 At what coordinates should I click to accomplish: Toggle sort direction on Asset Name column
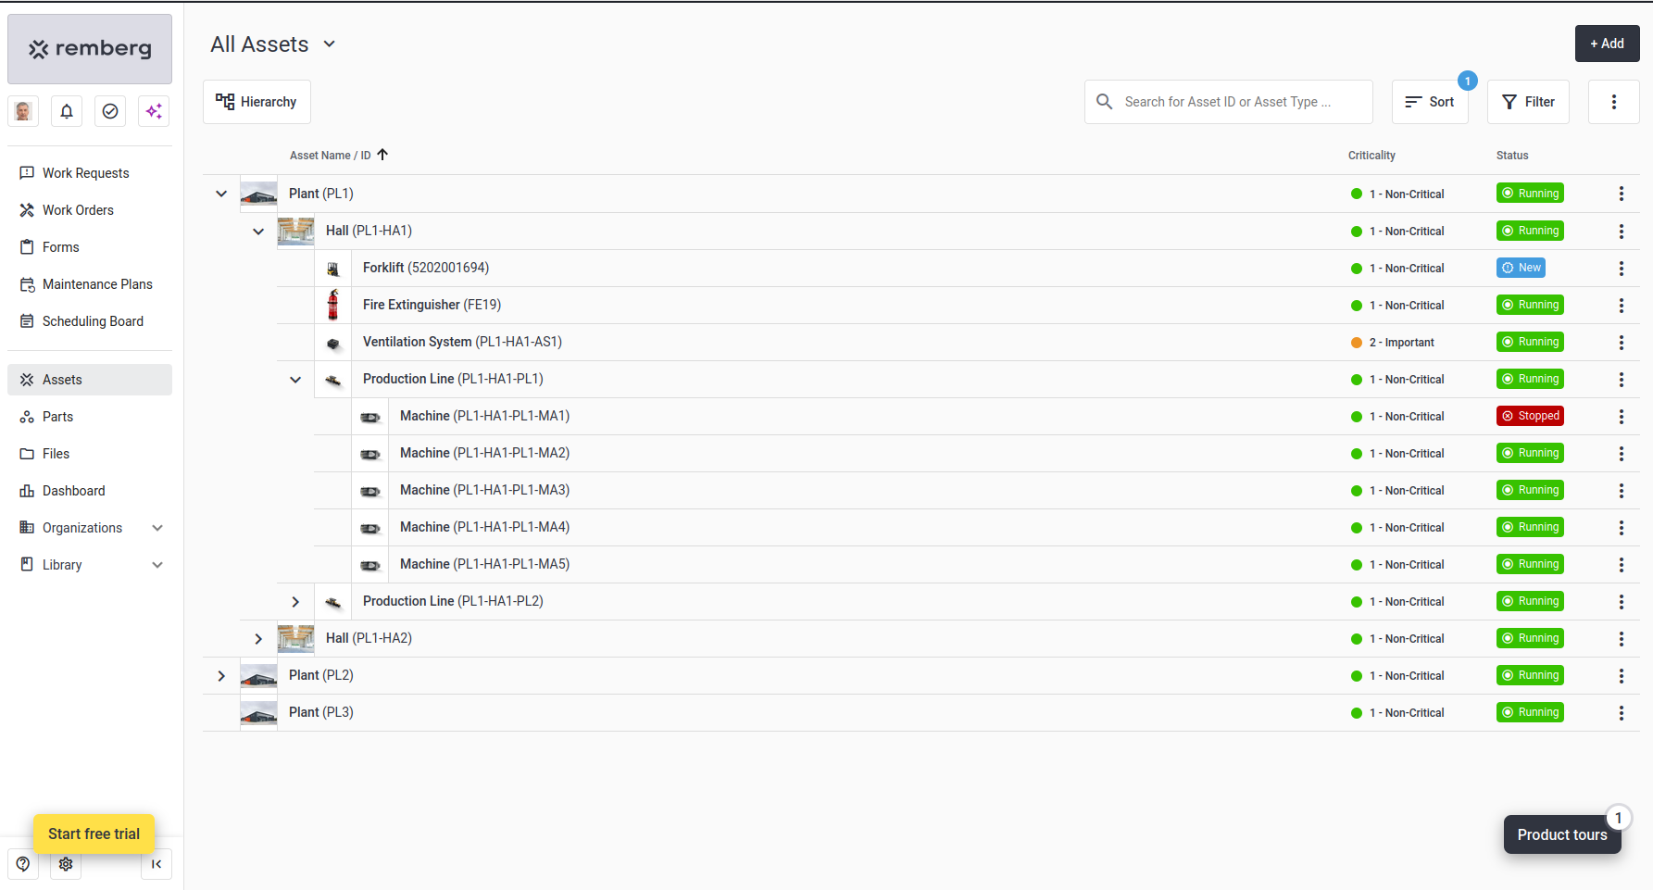pyautogui.click(x=382, y=155)
